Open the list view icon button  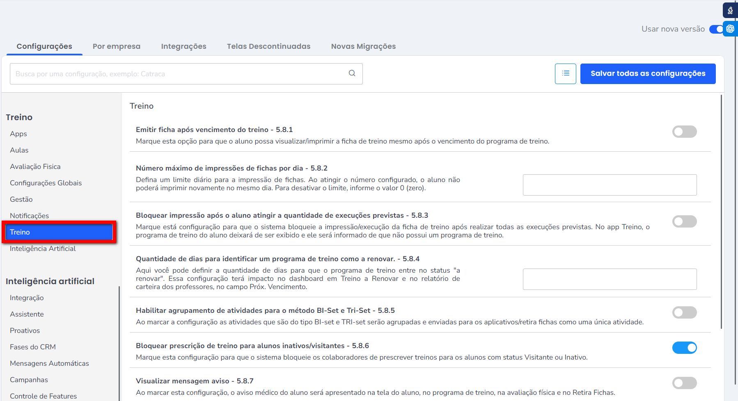point(565,74)
